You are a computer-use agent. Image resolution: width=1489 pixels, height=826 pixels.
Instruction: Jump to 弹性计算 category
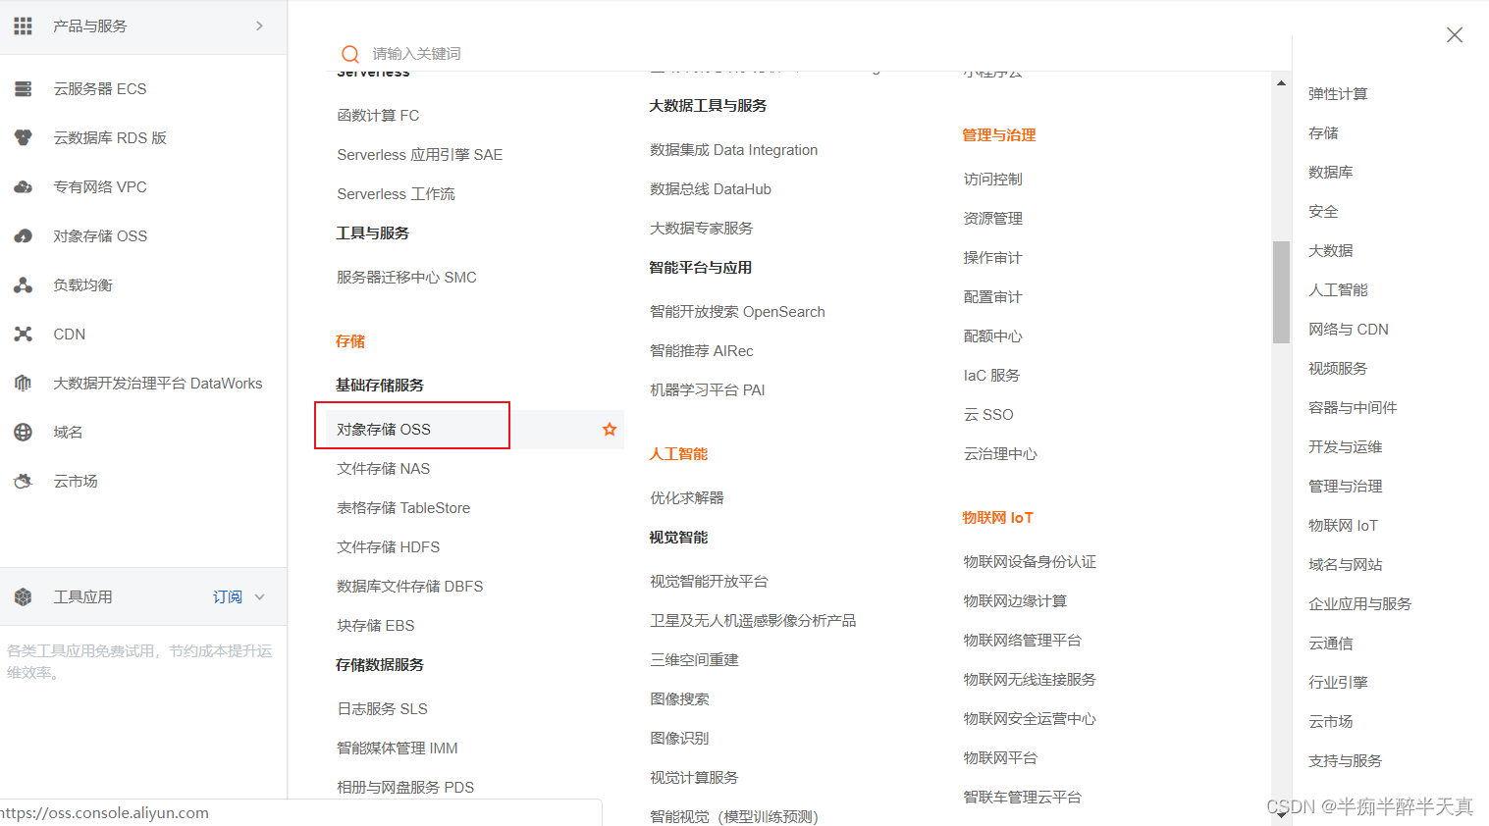point(1338,93)
